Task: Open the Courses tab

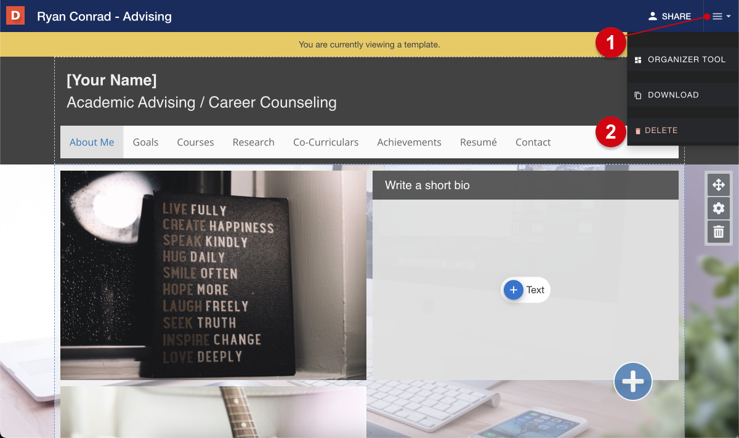Action: click(x=195, y=142)
